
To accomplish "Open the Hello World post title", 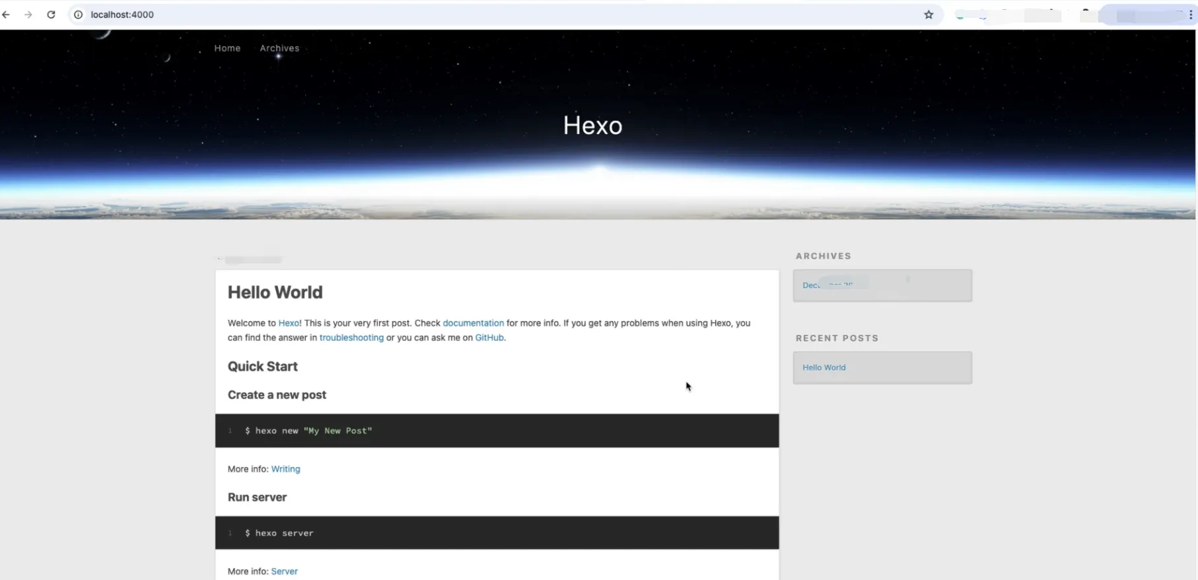I will (x=275, y=292).
